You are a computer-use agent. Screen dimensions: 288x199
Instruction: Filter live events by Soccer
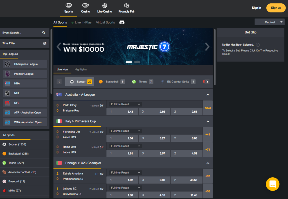click(80, 82)
